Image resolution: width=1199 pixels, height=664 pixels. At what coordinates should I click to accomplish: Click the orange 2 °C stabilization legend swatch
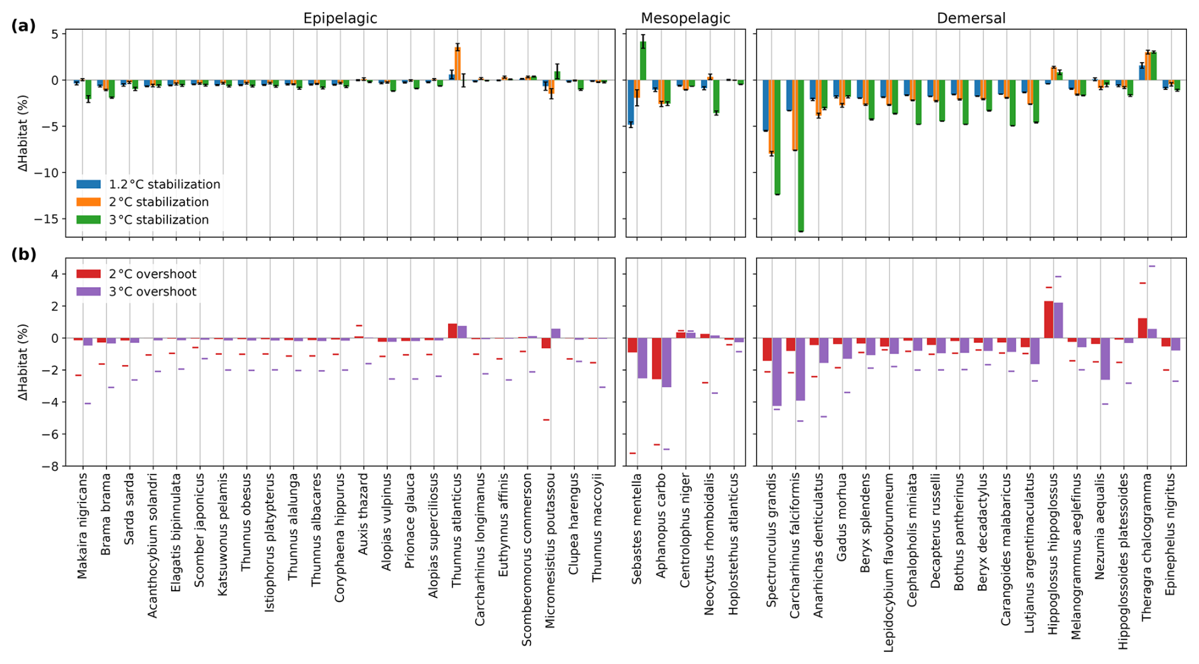[88, 202]
